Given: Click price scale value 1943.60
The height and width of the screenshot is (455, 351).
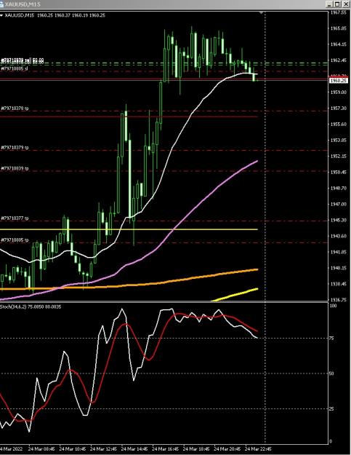Looking at the screenshot, I should 338,236.
